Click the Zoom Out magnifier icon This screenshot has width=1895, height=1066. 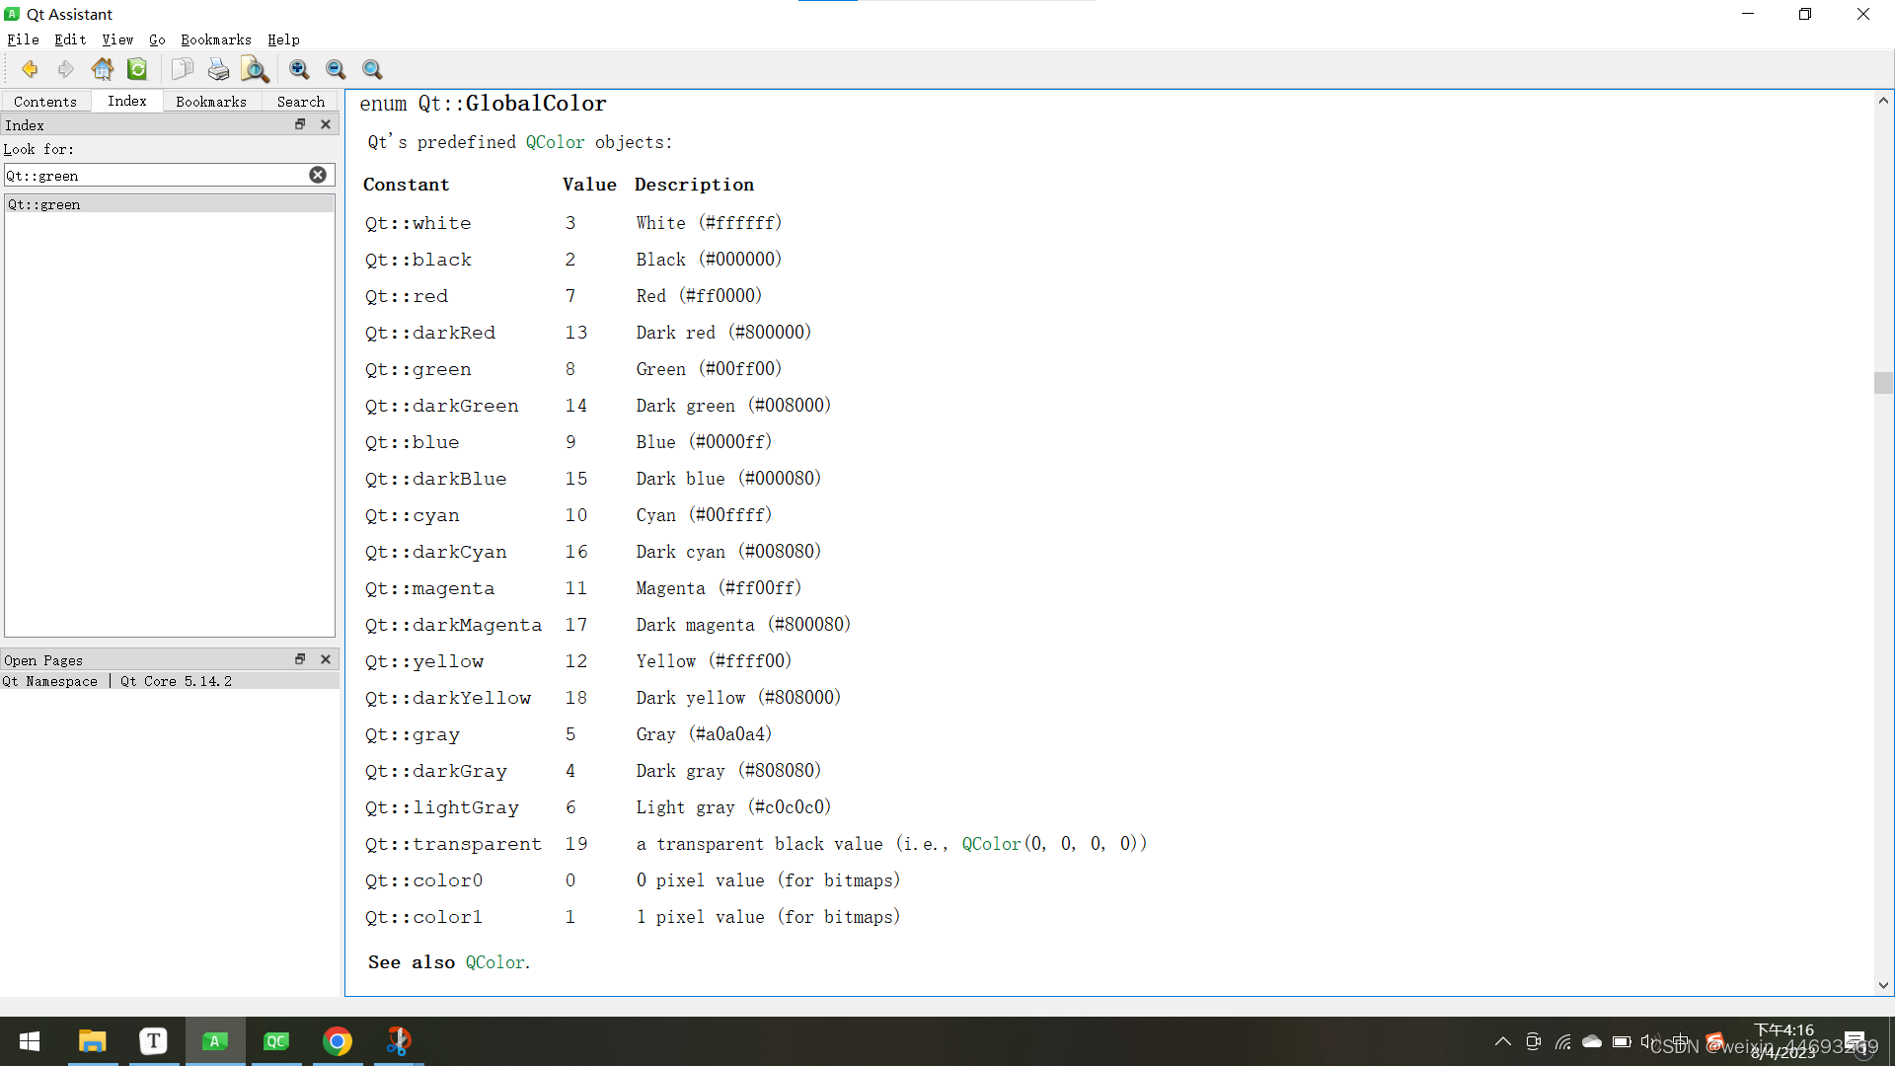336,69
